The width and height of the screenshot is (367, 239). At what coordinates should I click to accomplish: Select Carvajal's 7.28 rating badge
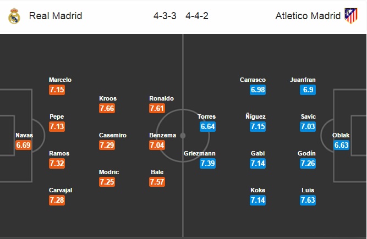pyautogui.click(x=57, y=200)
